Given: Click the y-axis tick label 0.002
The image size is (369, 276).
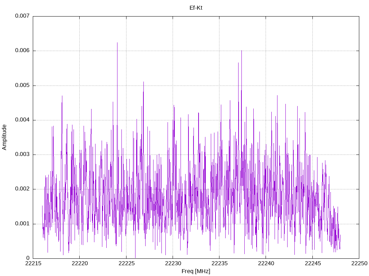Looking at the screenshot, I should point(22,189).
